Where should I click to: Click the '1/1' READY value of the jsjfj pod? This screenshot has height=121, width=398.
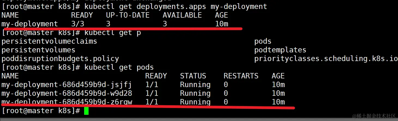pos(152,85)
